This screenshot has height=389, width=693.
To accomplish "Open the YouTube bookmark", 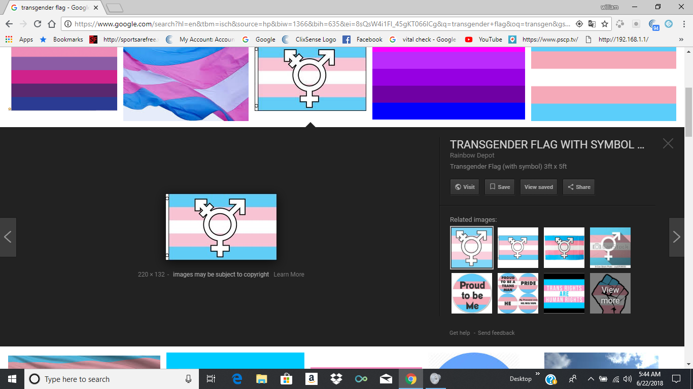I will [x=483, y=40].
